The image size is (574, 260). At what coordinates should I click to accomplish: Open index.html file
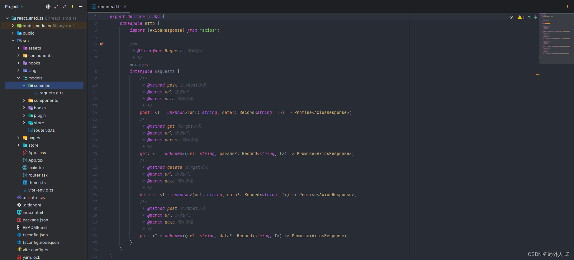(33, 212)
